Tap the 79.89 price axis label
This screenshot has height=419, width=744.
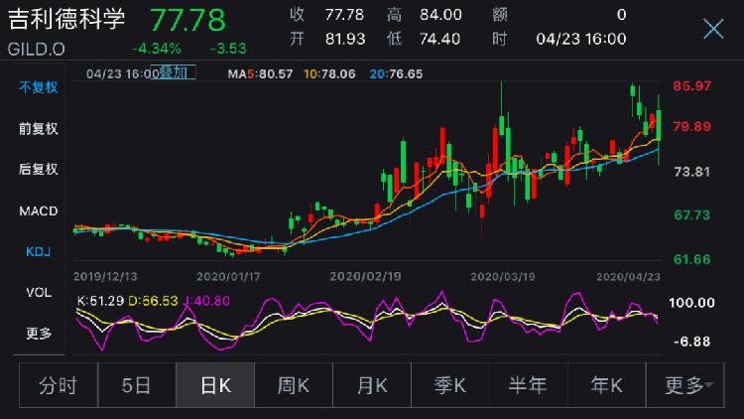coord(691,126)
